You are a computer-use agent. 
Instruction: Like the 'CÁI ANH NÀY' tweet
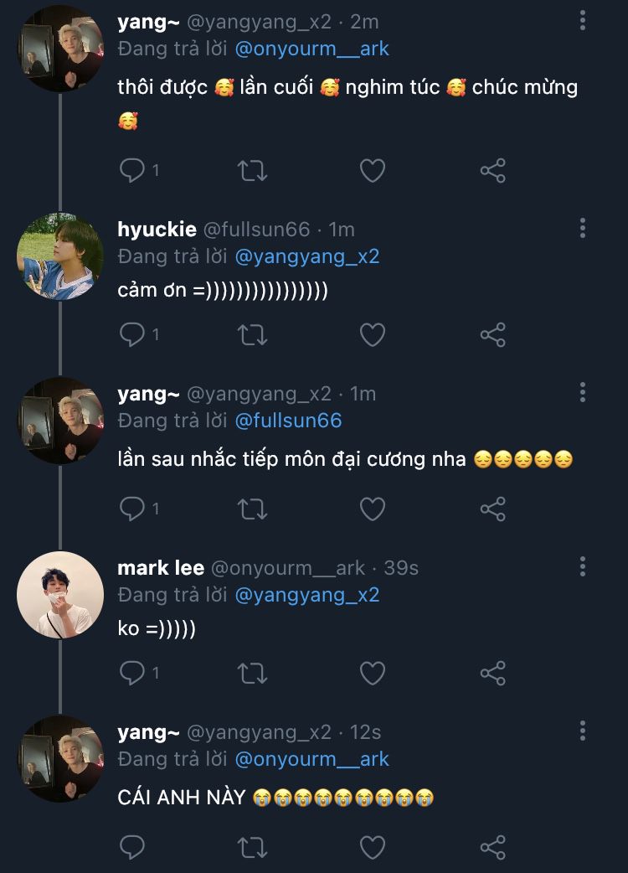[372, 846]
